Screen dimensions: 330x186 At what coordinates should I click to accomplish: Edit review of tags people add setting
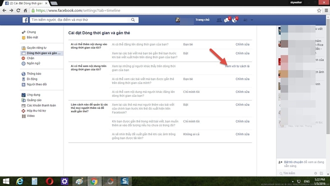pos(243,104)
